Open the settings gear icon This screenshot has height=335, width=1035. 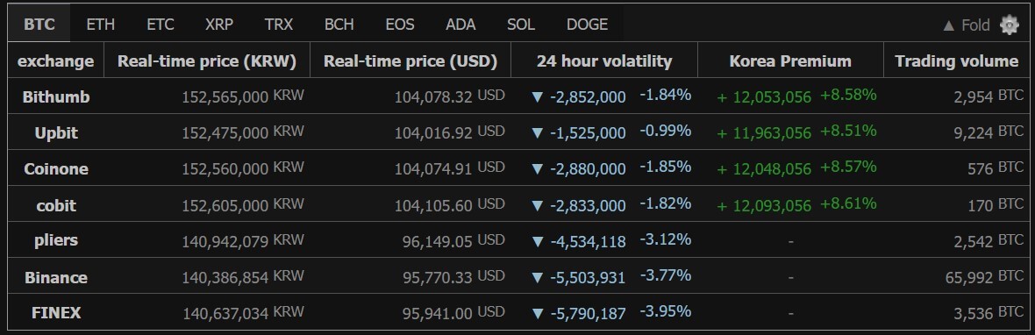click(x=1010, y=25)
